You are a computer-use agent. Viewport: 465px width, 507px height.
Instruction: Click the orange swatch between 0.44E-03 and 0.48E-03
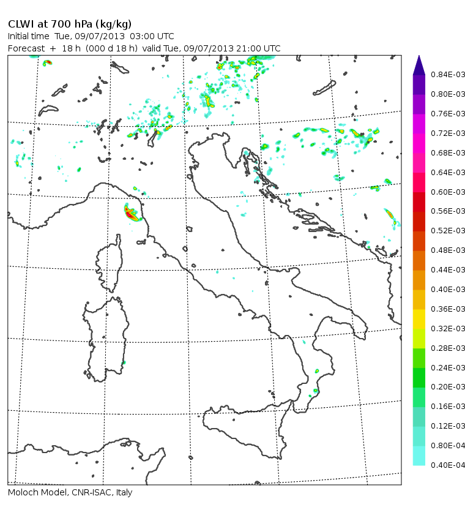tap(418, 260)
